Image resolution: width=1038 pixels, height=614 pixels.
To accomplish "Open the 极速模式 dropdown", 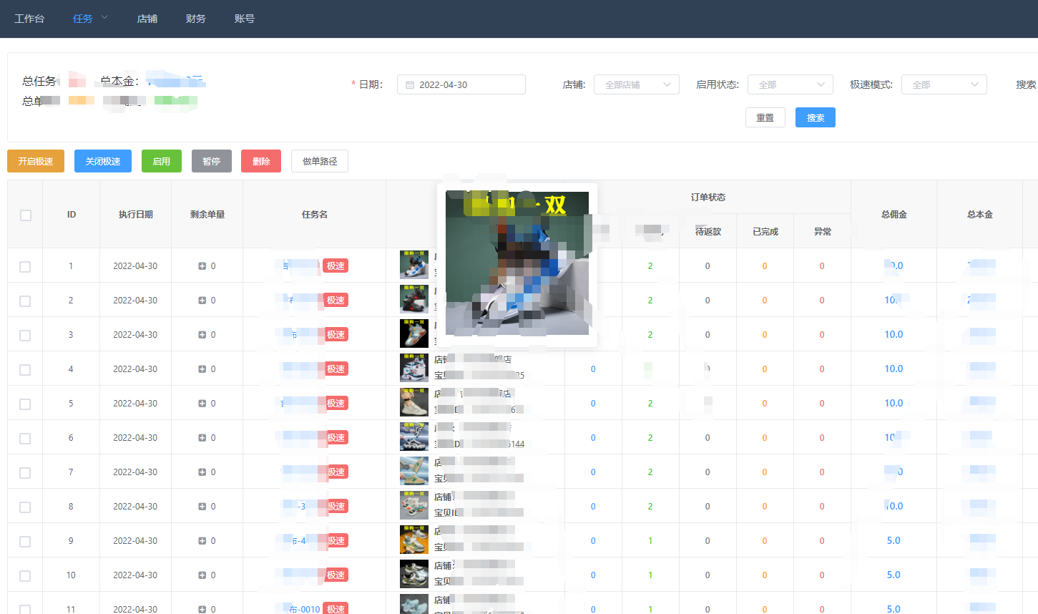I will pyautogui.click(x=944, y=84).
